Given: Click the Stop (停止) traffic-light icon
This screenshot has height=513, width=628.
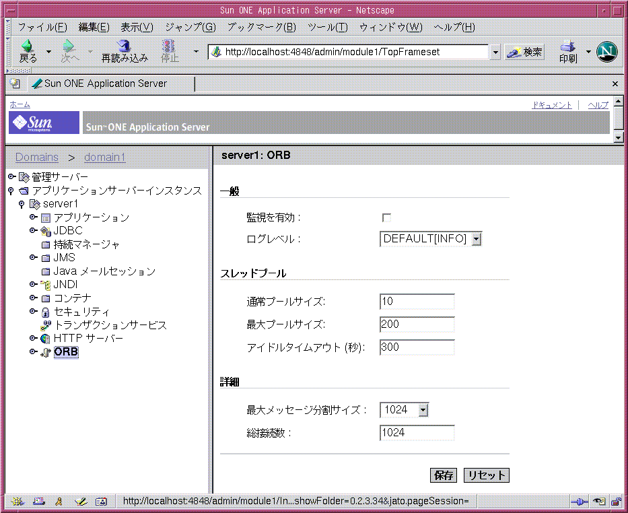Looking at the screenshot, I should click(169, 46).
